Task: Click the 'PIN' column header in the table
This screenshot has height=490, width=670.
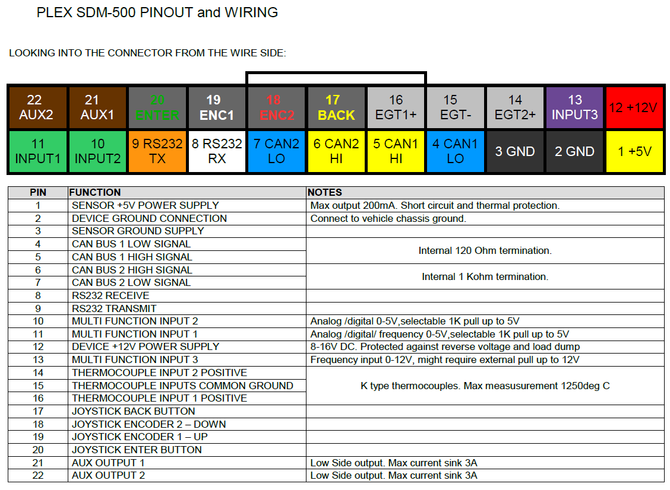Action: [x=38, y=192]
